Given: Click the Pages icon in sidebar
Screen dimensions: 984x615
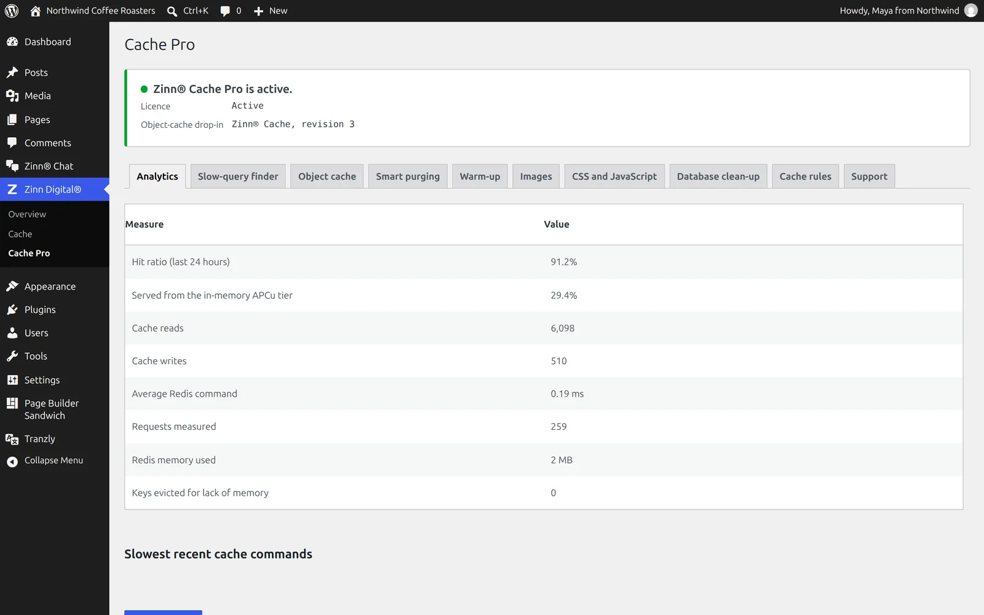Looking at the screenshot, I should pos(12,120).
